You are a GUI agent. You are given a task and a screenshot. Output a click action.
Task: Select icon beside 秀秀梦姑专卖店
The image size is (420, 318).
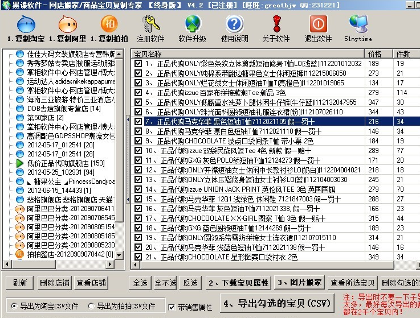(20, 63)
